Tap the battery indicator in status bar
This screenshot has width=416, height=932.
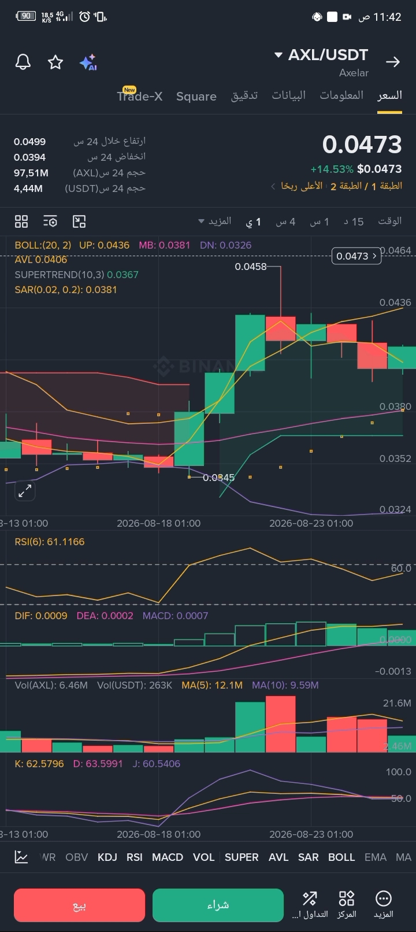pyautogui.click(x=25, y=16)
